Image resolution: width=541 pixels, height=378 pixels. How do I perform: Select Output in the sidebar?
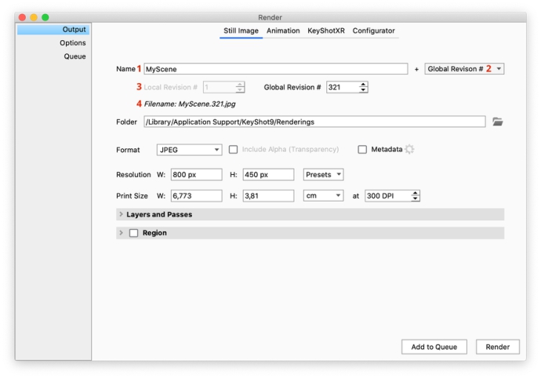[x=53, y=30]
